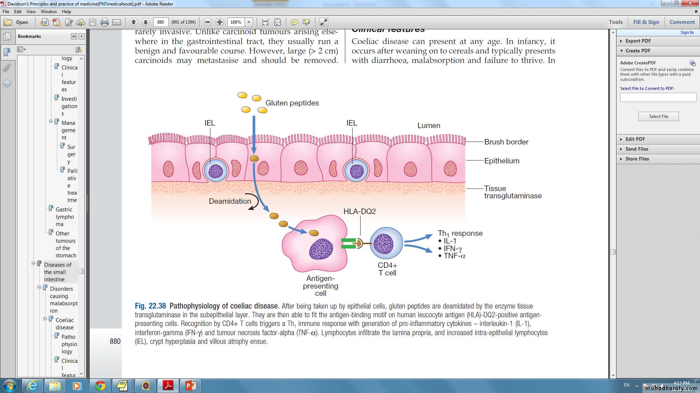700x393 pixels.
Task: Go to previous page arrow
Action: (133, 22)
